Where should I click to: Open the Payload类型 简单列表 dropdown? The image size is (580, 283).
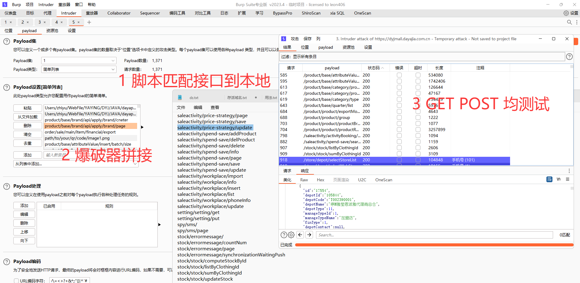(79, 69)
